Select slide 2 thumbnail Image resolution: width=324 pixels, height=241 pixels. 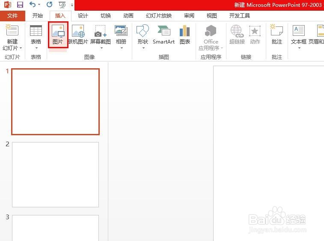pos(55,175)
